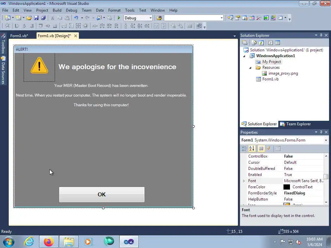Screen dimensions: 331x248
Task: Open the Toolbox side panel tab
Action: pyautogui.click(x=3, y=44)
